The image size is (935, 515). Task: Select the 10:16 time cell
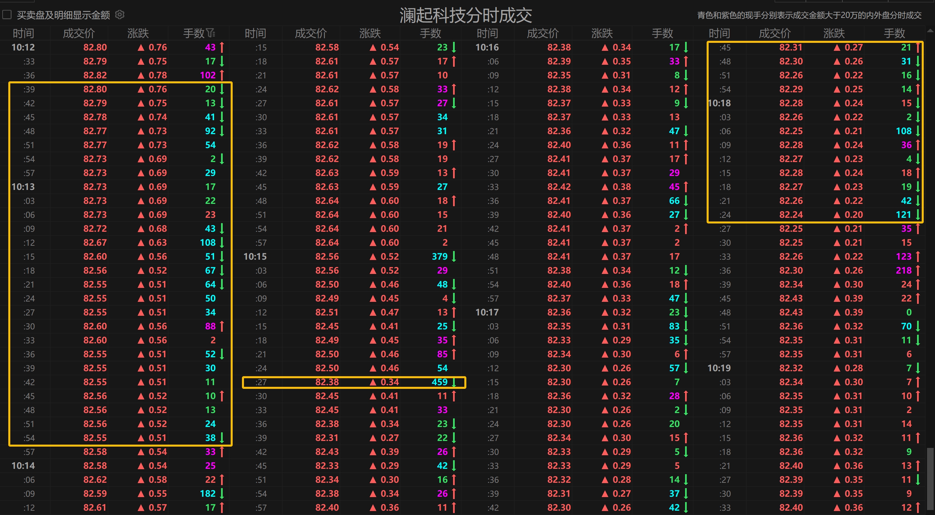point(487,47)
